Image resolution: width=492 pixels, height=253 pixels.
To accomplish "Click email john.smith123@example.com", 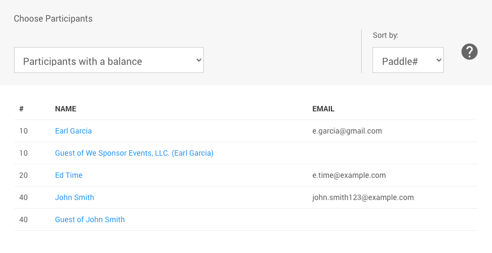I will (363, 197).
